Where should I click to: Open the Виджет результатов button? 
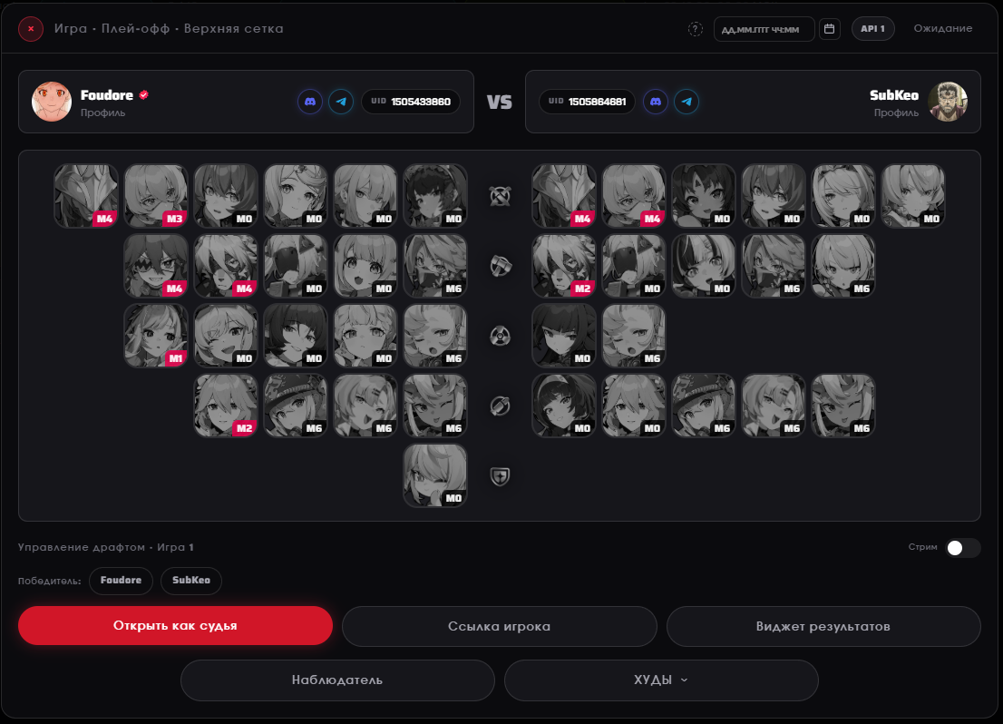[x=823, y=626]
